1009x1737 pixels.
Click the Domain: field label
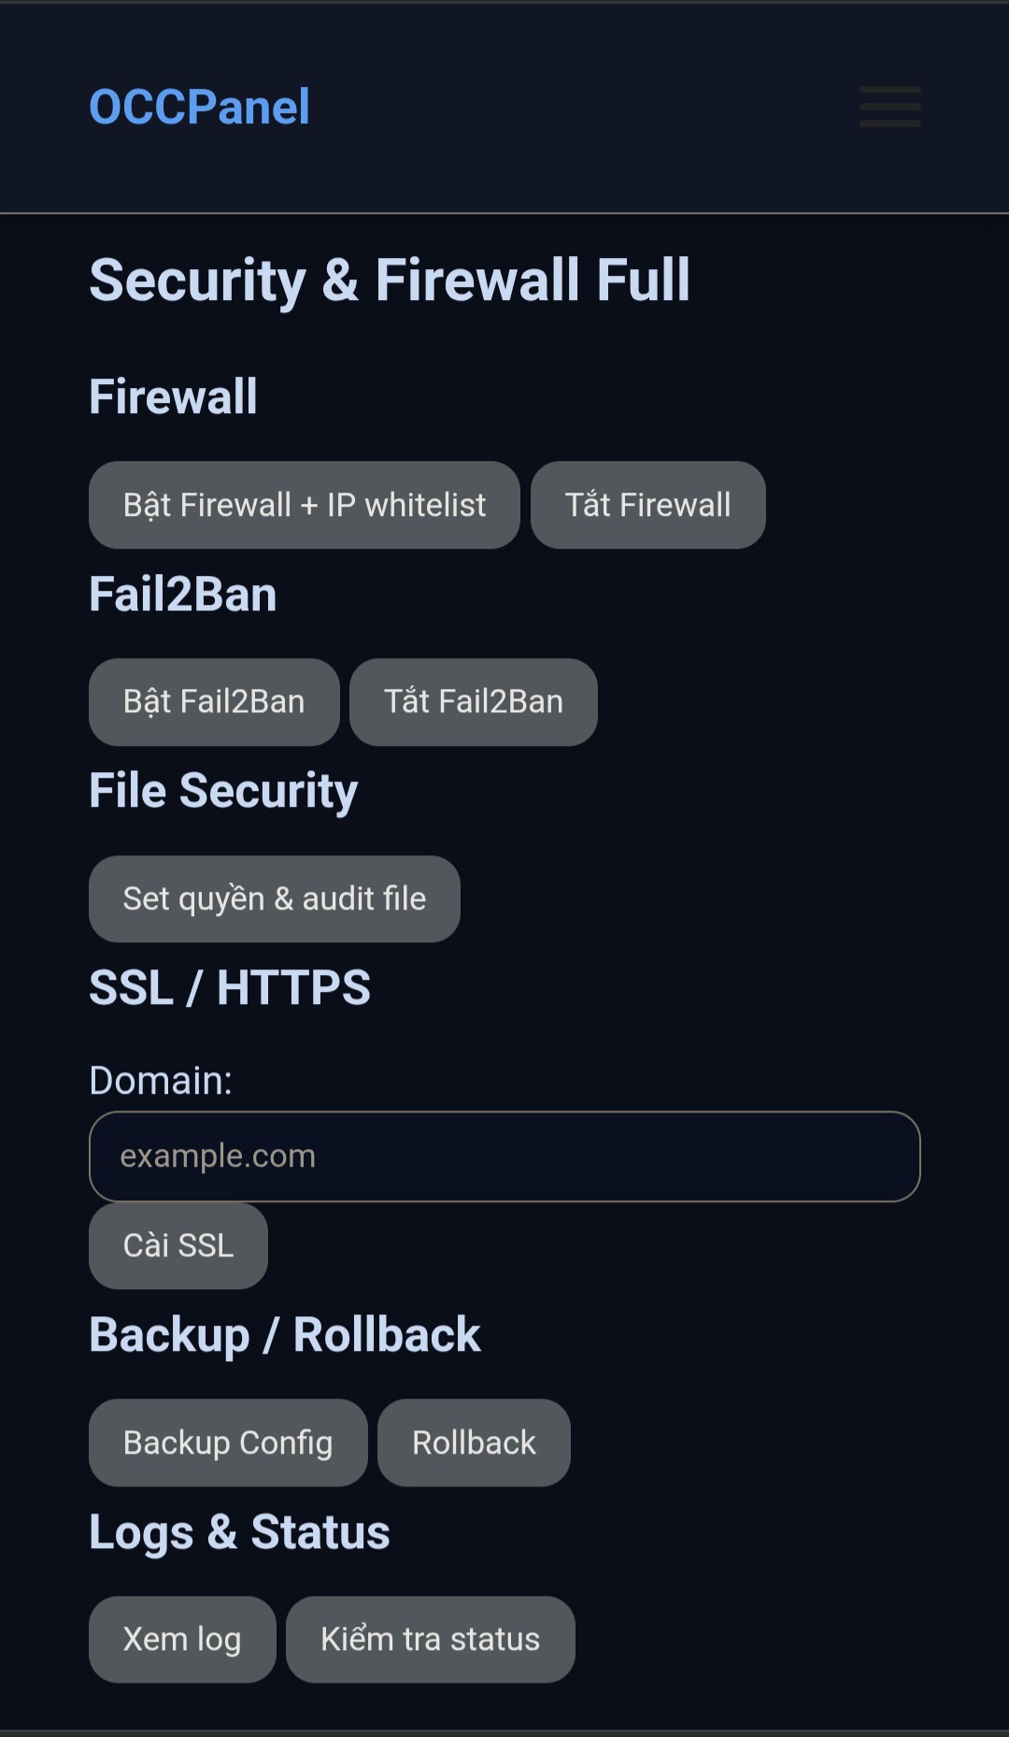tap(161, 1081)
